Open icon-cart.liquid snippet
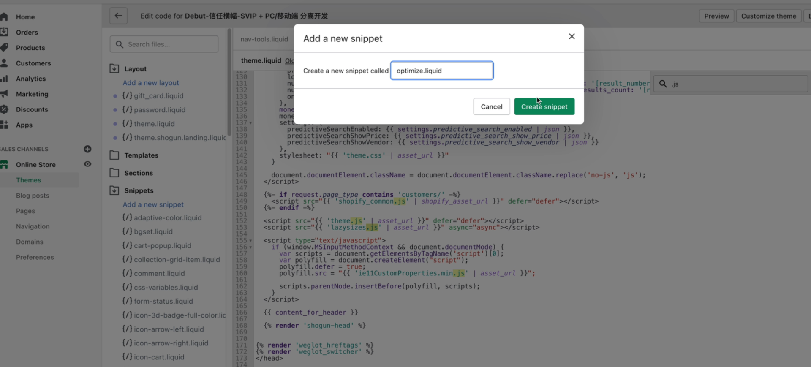Viewport: 811px width, 367px height. [x=159, y=357]
